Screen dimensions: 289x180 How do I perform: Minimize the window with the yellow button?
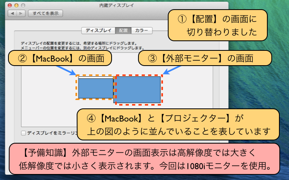click(x=16, y=5)
